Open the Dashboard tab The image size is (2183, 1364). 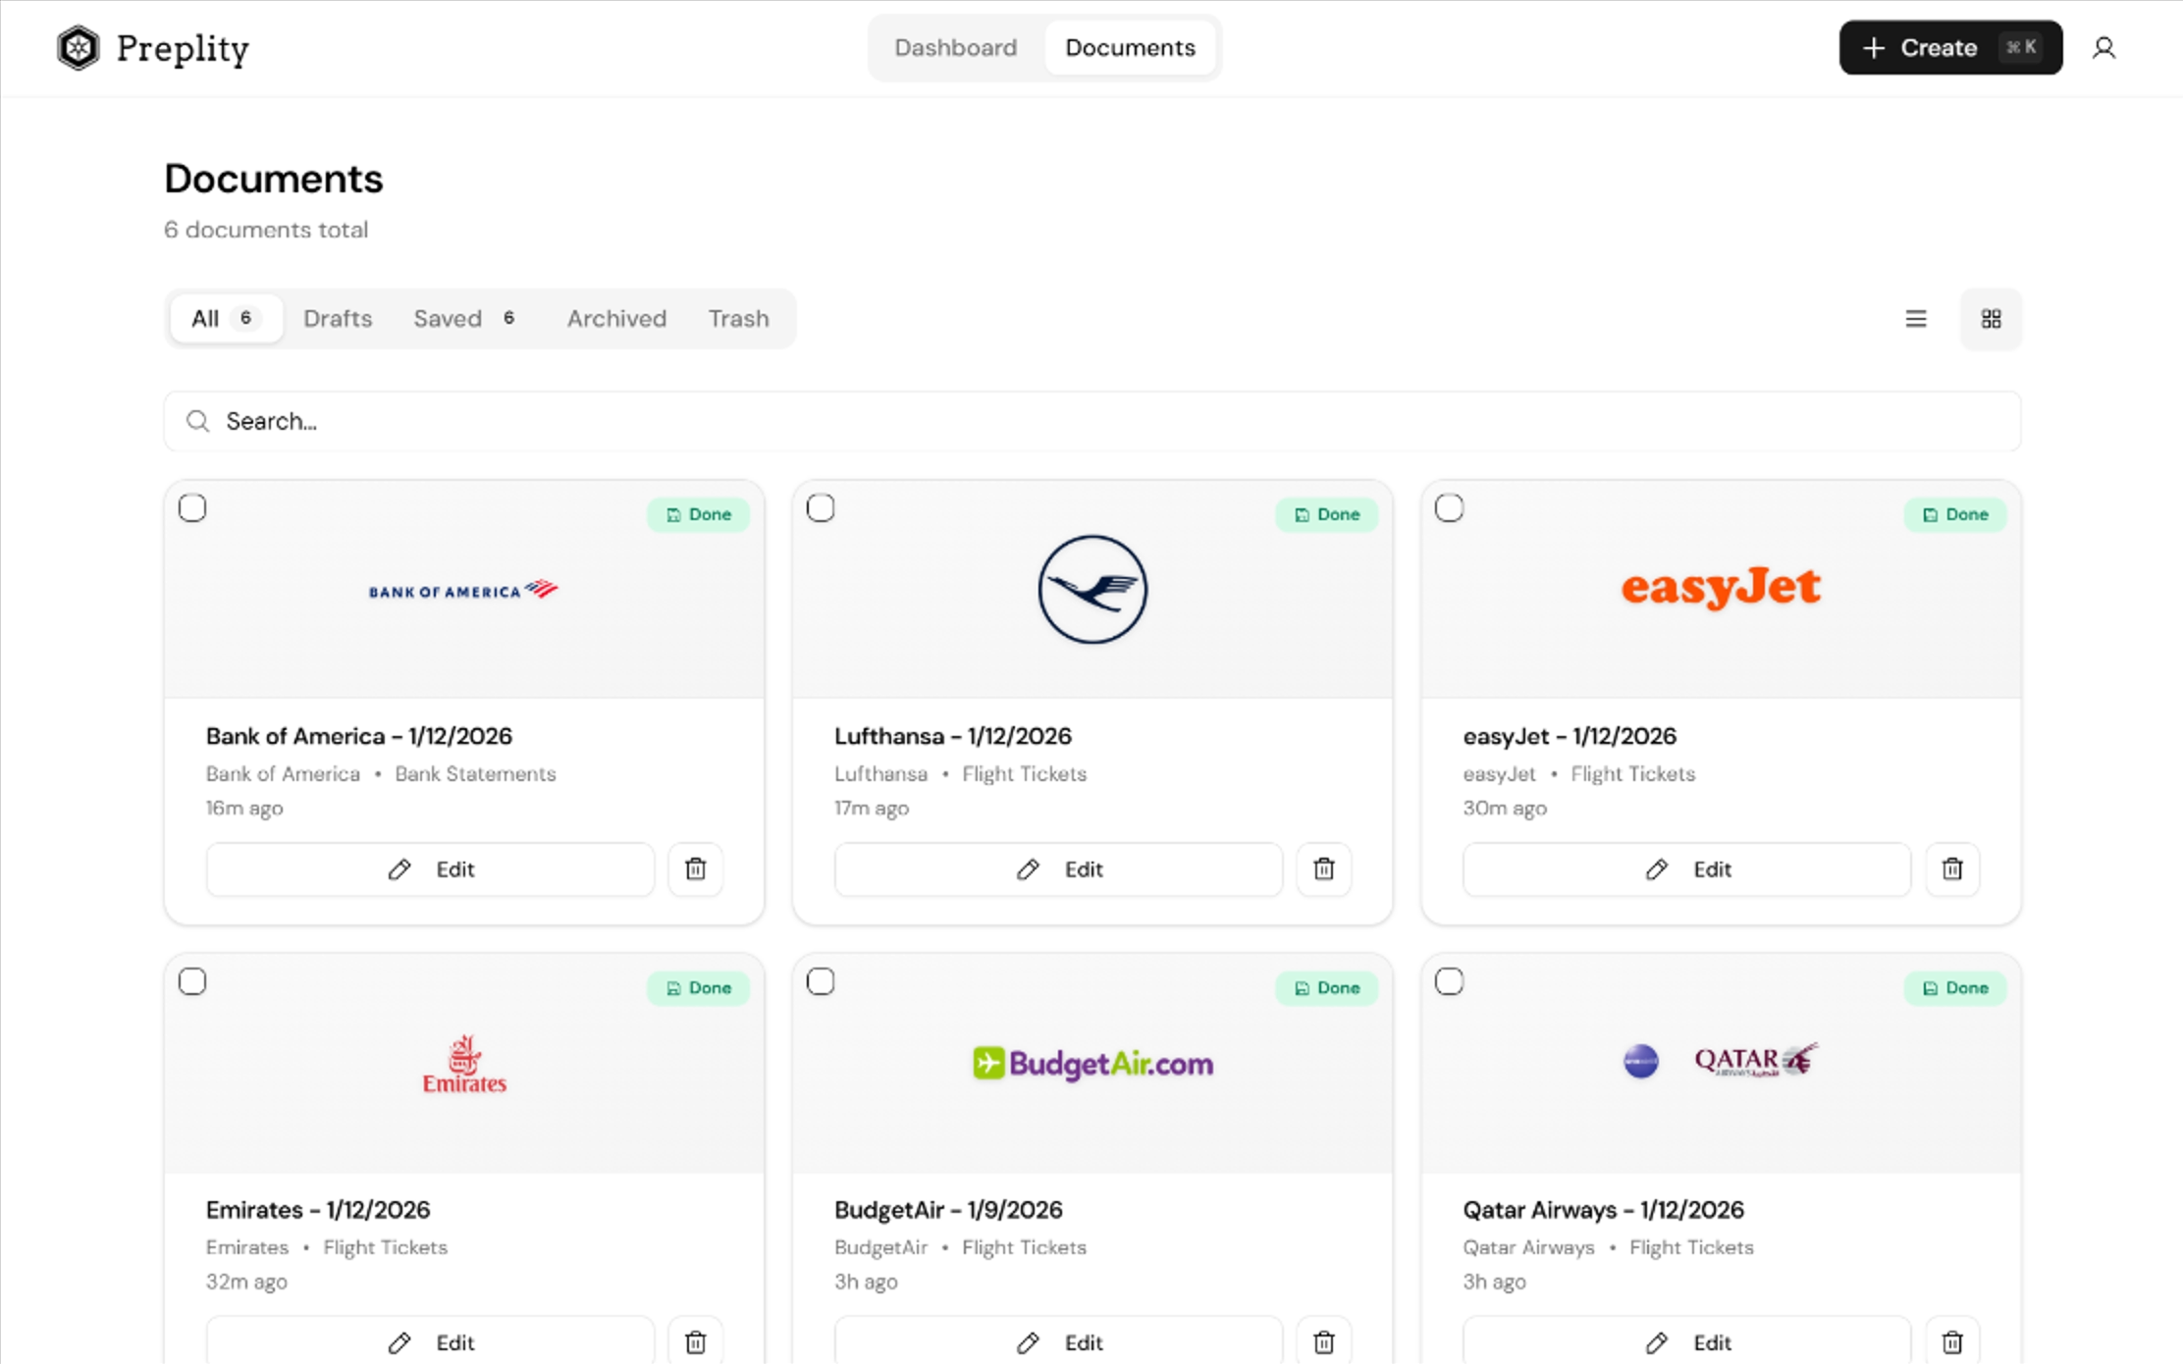coord(955,48)
